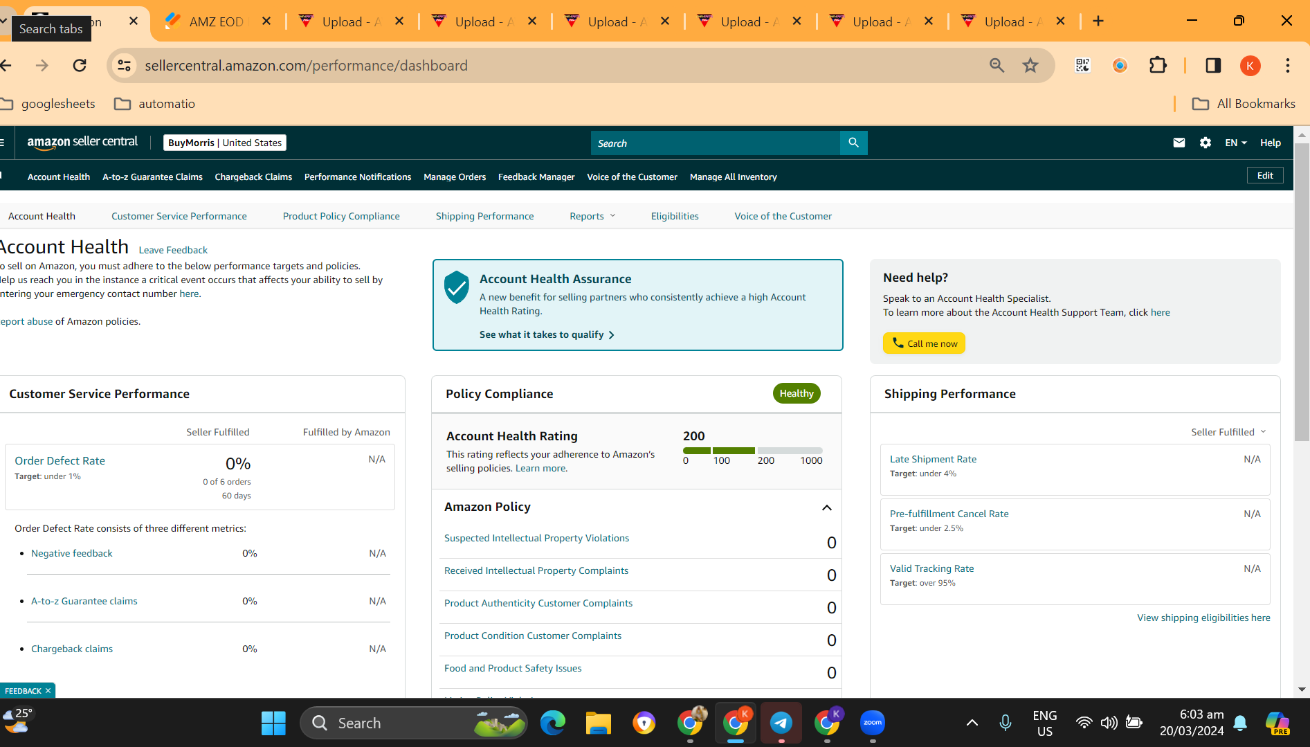This screenshot has height=747, width=1310.
Task: Go forward with the browser forward arrow
Action: (42, 66)
